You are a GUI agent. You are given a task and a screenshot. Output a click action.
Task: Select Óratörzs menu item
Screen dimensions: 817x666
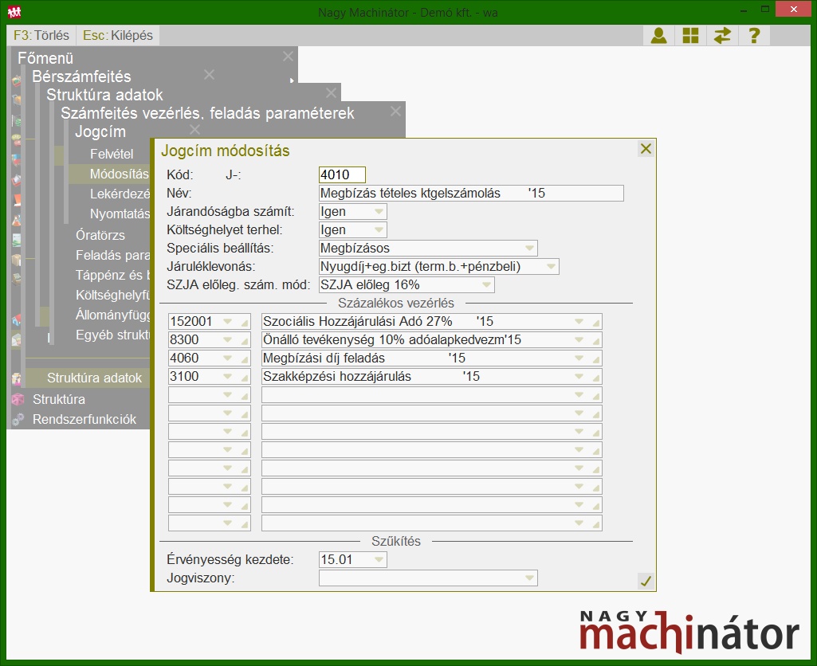click(x=100, y=235)
